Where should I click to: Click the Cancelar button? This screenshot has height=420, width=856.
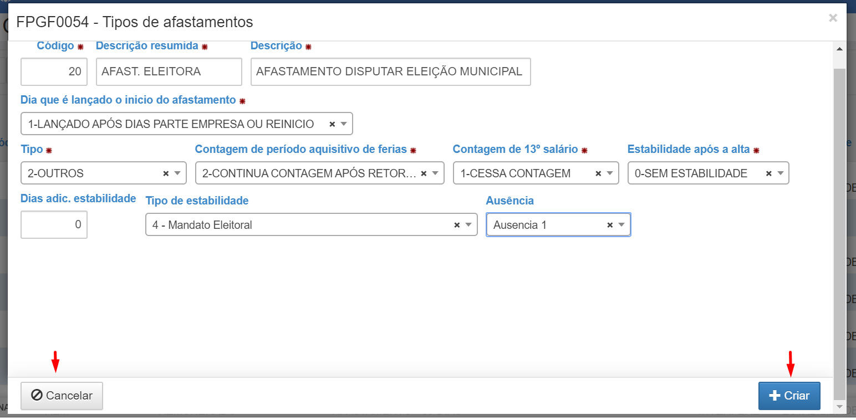pos(62,396)
